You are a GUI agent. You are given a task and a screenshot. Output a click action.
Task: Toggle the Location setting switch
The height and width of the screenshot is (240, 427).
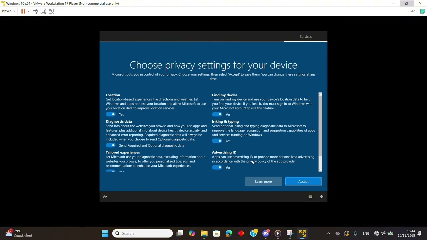pyautogui.click(x=111, y=114)
